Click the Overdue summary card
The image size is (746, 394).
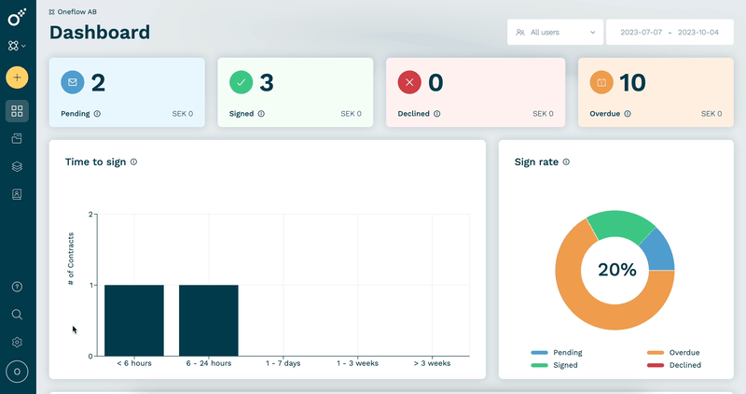pos(656,92)
